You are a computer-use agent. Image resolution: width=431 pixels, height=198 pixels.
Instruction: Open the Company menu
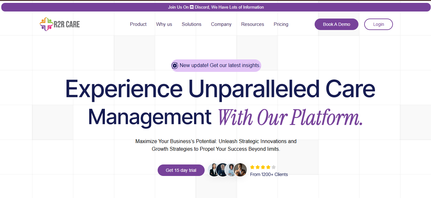click(x=221, y=24)
